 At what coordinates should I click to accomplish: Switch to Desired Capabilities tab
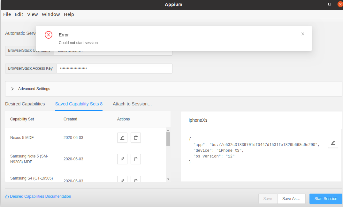[25, 104]
